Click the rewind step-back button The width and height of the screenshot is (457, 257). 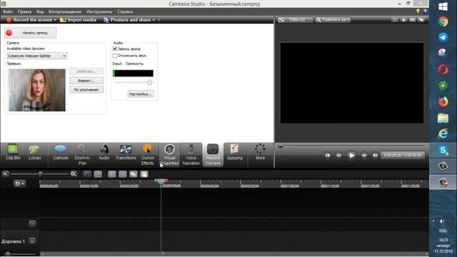(x=338, y=156)
